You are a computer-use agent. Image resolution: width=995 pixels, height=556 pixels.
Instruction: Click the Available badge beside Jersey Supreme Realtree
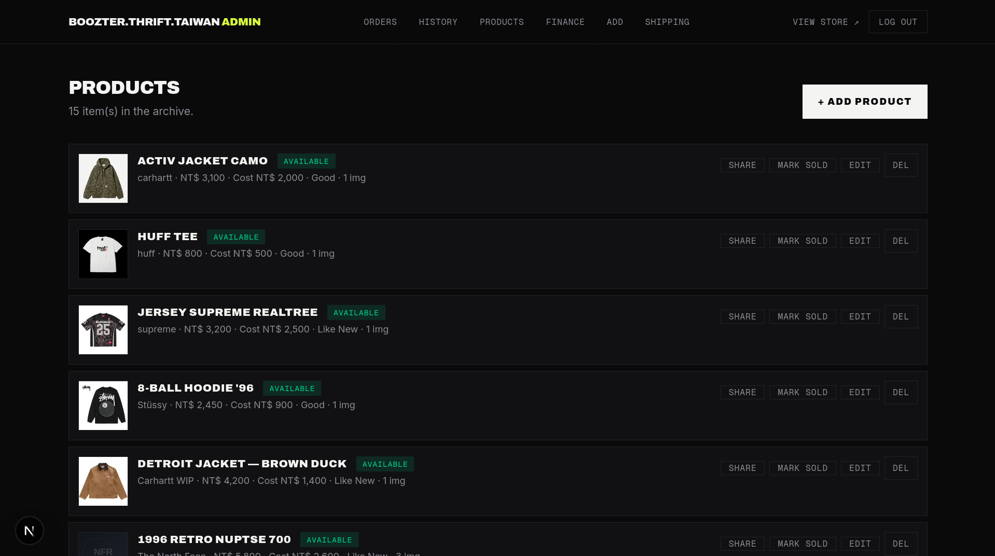click(x=356, y=313)
